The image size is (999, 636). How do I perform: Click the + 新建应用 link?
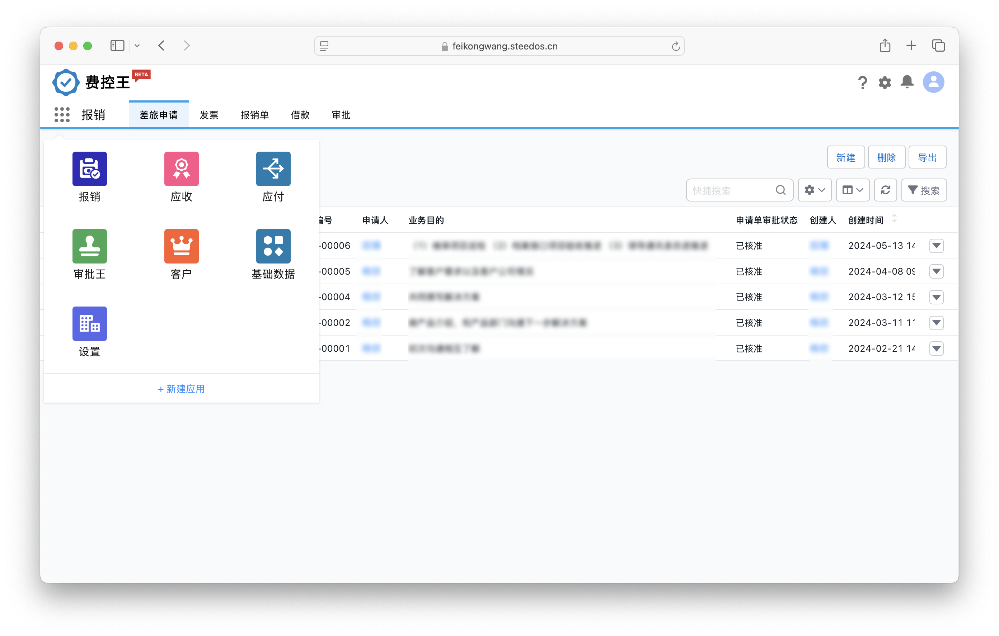click(181, 389)
